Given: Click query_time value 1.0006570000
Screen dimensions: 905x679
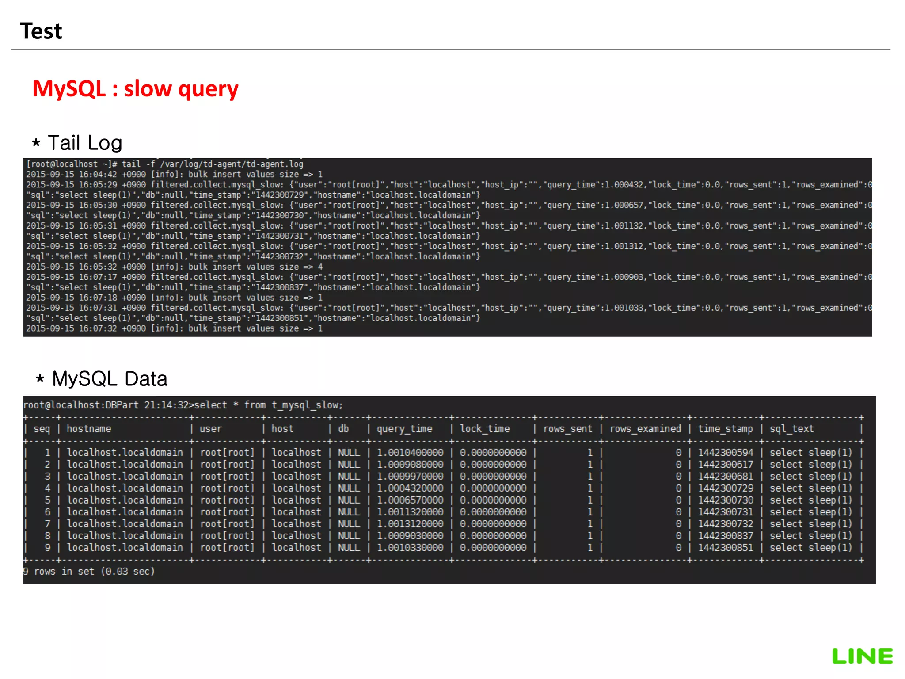Looking at the screenshot, I should 410,500.
